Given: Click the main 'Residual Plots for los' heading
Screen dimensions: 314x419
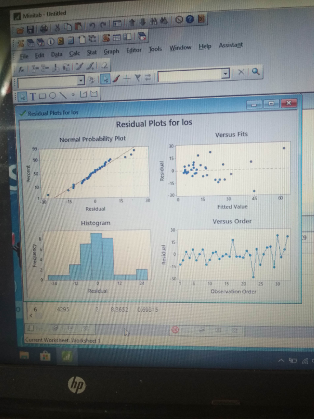Looking at the screenshot, I should click(x=154, y=123).
